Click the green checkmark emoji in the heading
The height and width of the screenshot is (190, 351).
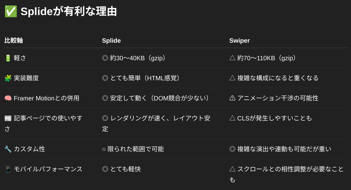point(11,11)
